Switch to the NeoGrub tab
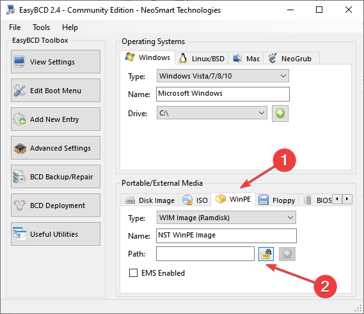364x314 pixels. click(291, 59)
